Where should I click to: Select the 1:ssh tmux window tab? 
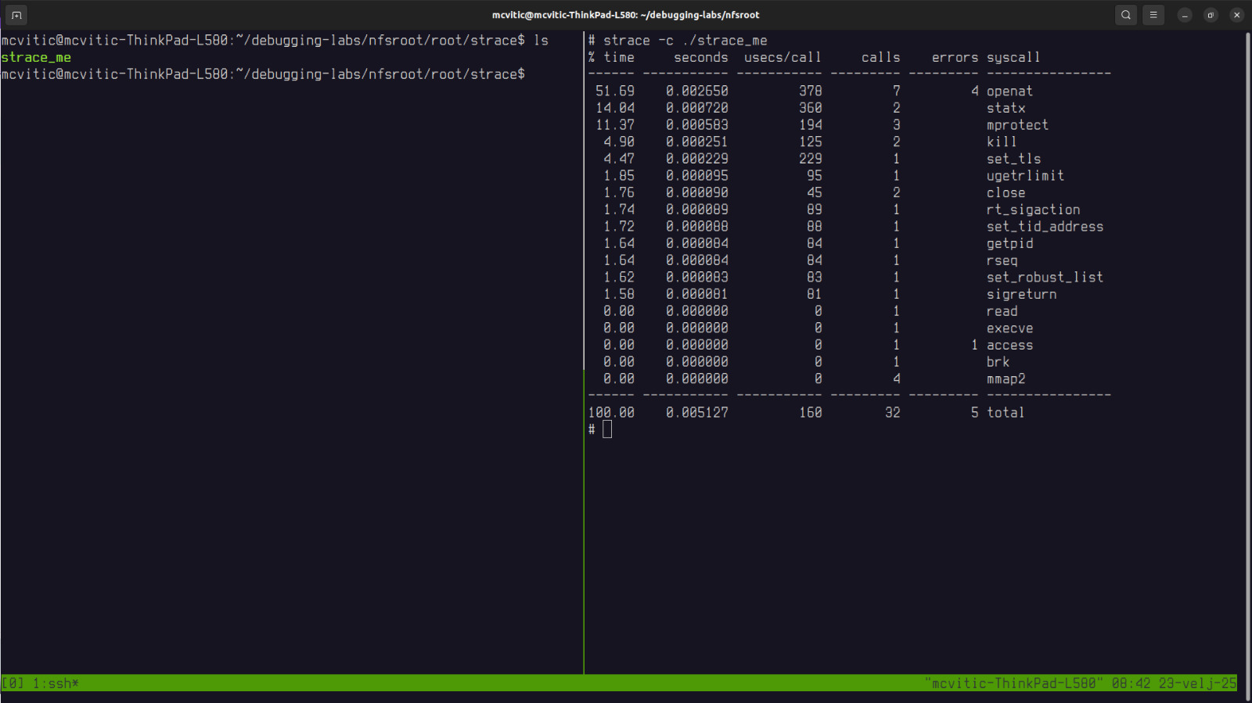(x=56, y=683)
